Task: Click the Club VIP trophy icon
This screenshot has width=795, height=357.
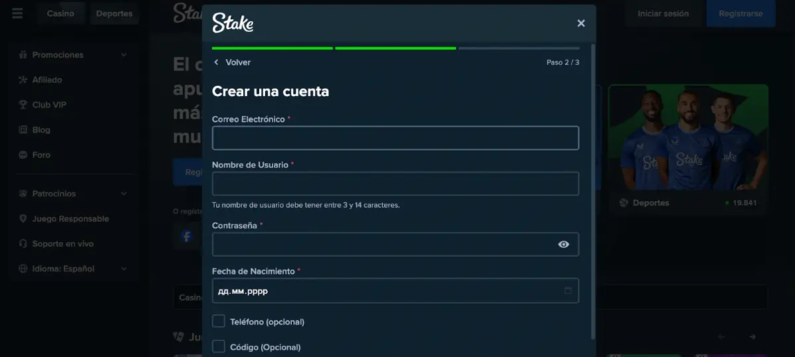Action: [x=23, y=105]
